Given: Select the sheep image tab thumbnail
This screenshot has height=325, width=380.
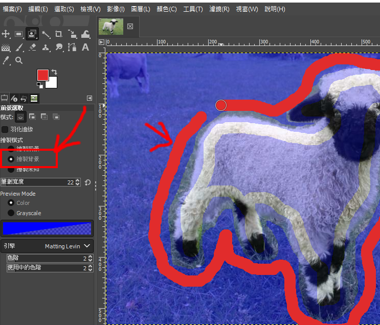Looking at the screenshot, I should click(111, 27).
